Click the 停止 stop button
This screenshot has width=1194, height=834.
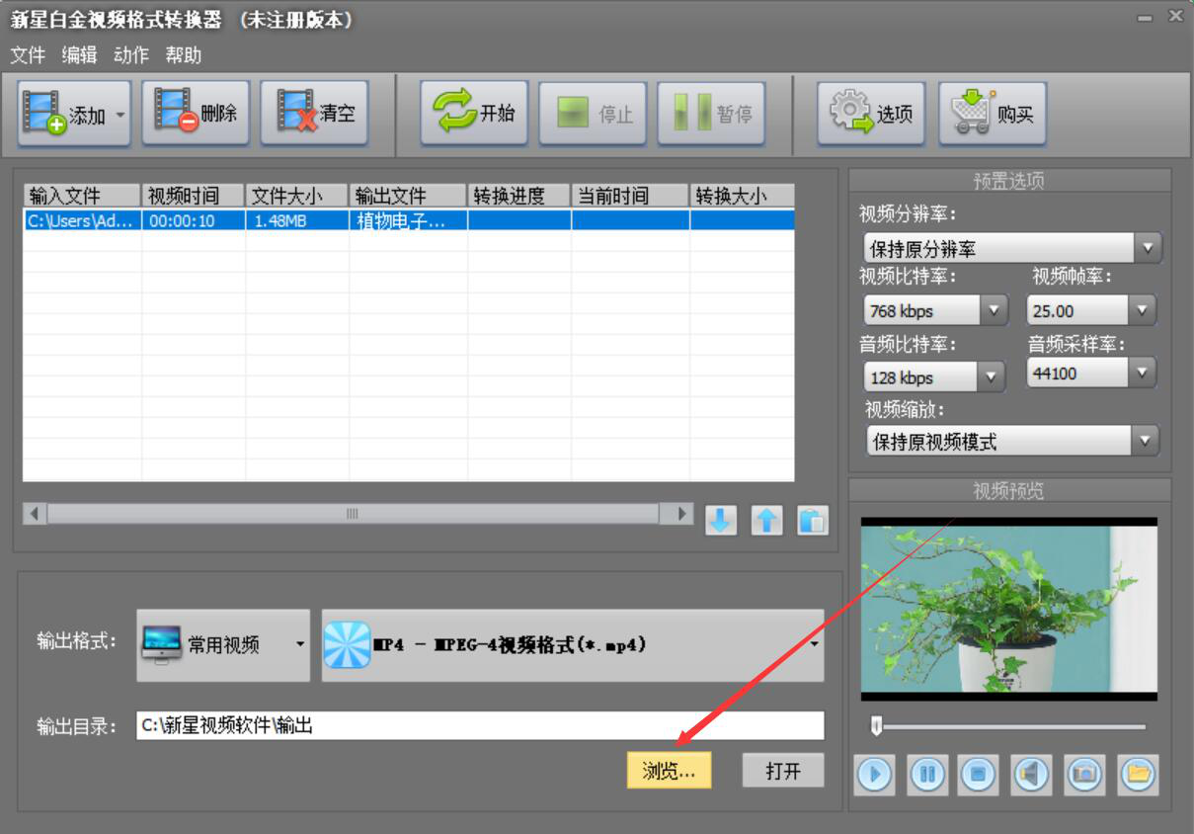(593, 114)
